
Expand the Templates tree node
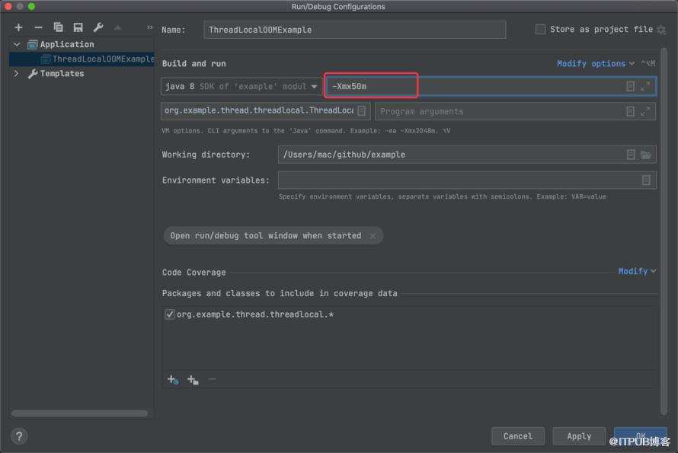17,74
